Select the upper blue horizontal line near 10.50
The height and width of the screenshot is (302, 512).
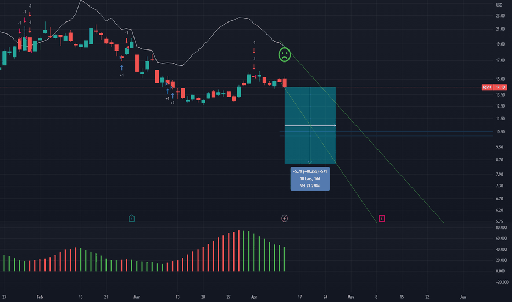click(386, 132)
